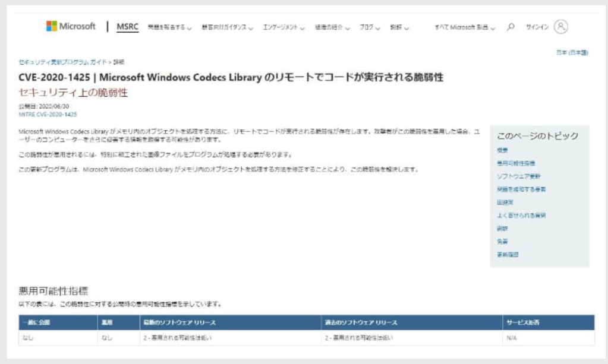Expand the 問題を報告する menu
608x364 pixels.
(x=169, y=27)
